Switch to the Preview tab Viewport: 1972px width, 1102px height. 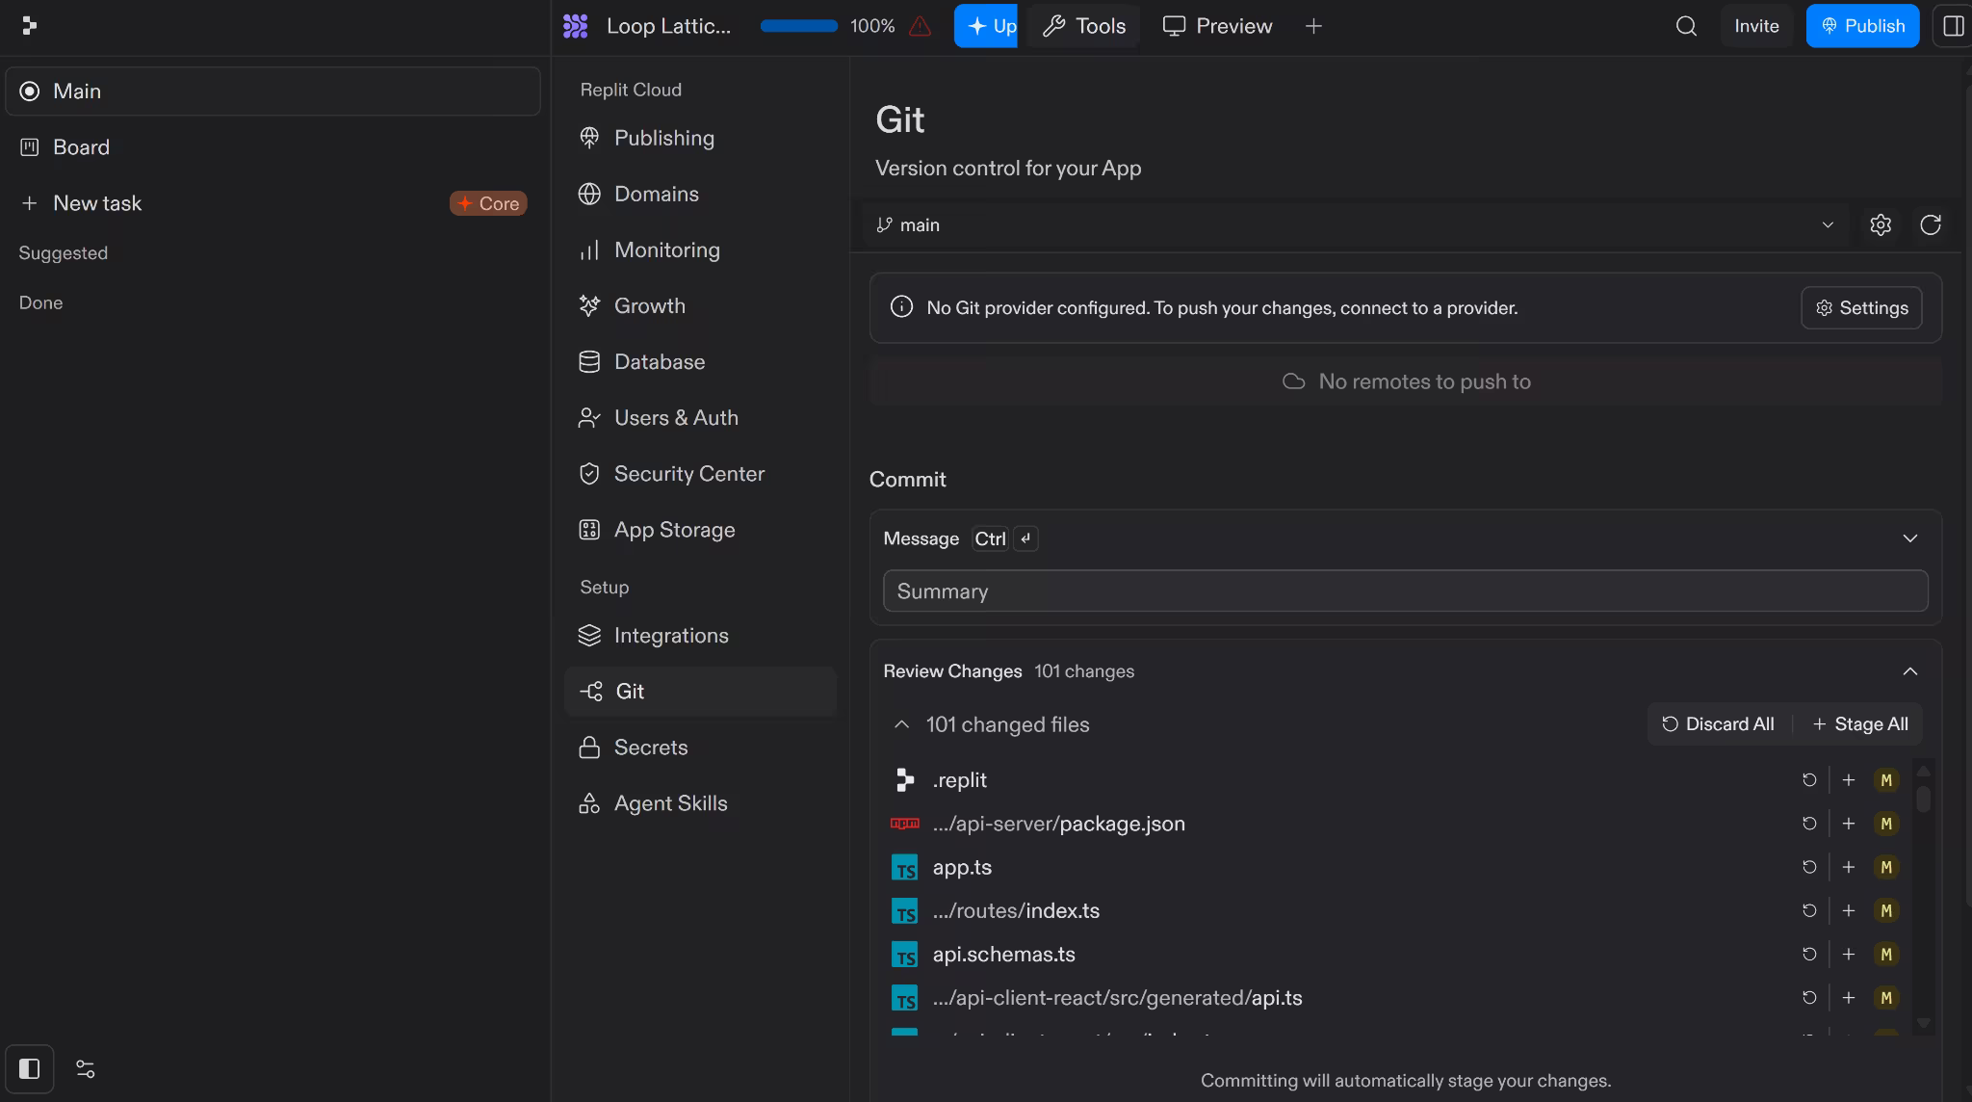point(1217,26)
